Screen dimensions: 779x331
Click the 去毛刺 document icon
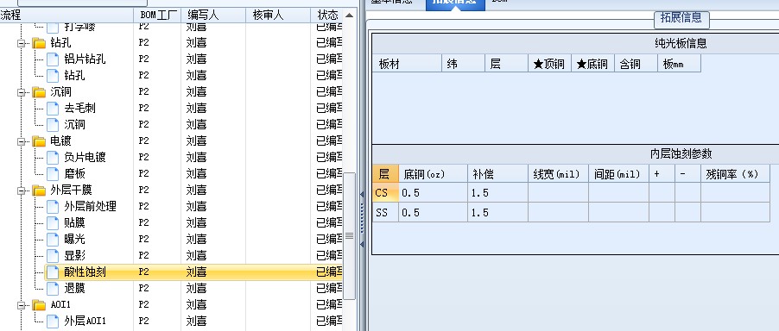tap(53, 109)
